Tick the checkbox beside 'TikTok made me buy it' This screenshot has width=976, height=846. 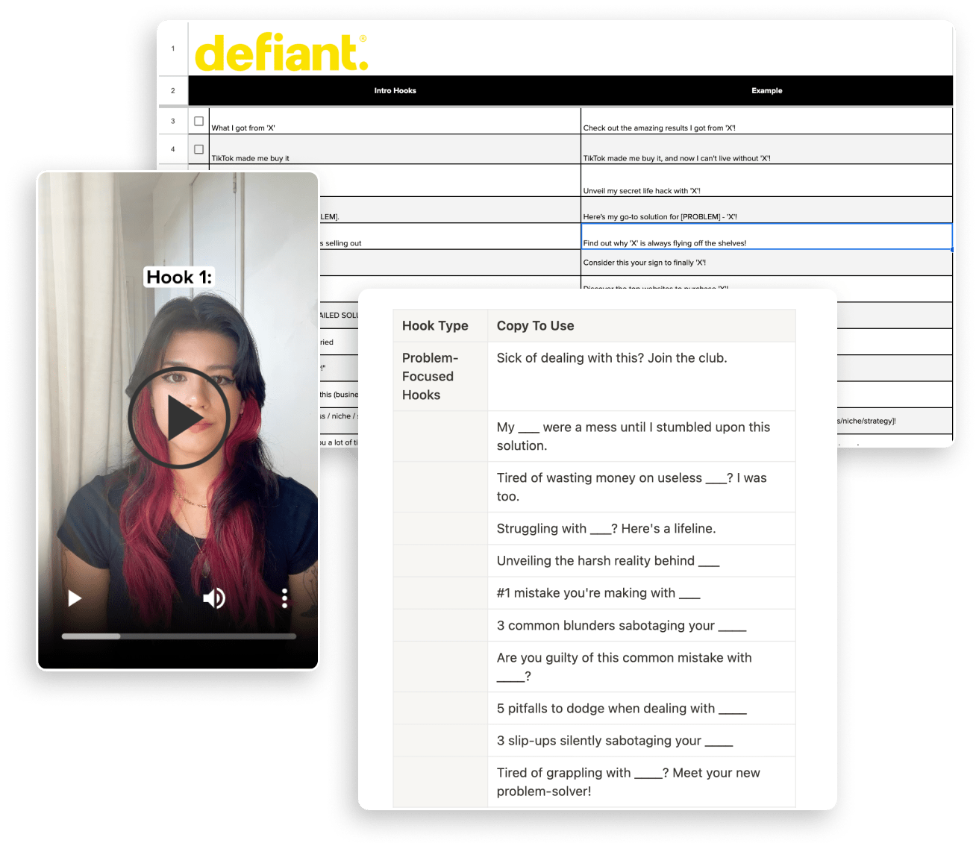pyautogui.click(x=198, y=149)
